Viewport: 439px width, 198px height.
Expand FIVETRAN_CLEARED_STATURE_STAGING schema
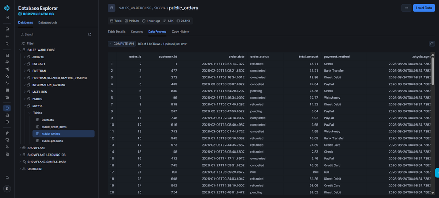24,78
